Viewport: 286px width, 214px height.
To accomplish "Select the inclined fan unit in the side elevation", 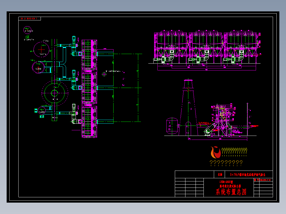I will click(x=210, y=129).
